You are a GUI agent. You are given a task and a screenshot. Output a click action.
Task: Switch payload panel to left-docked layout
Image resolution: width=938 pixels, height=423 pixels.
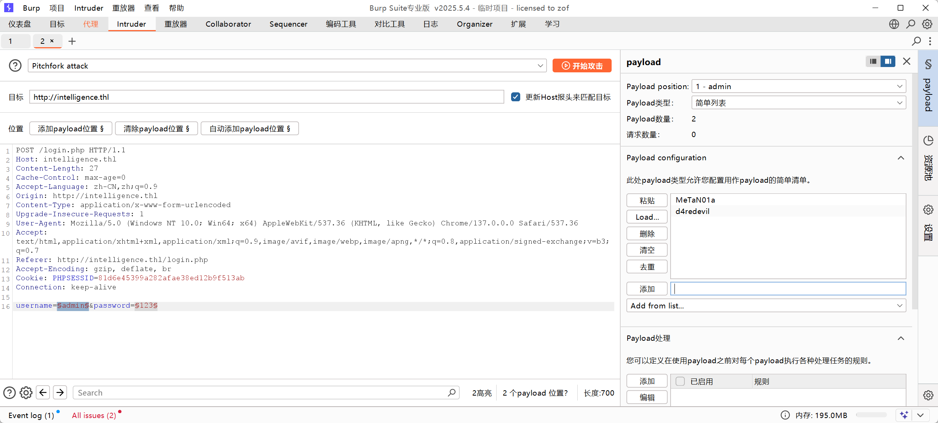point(873,61)
